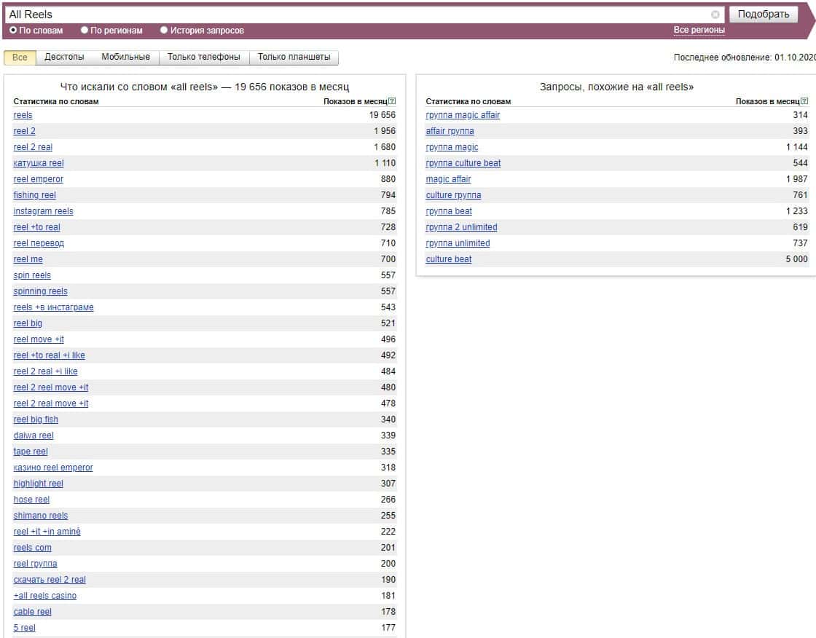The image size is (816, 638).
Task: Open the 'magic affair' similar query
Action: pyautogui.click(x=448, y=179)
